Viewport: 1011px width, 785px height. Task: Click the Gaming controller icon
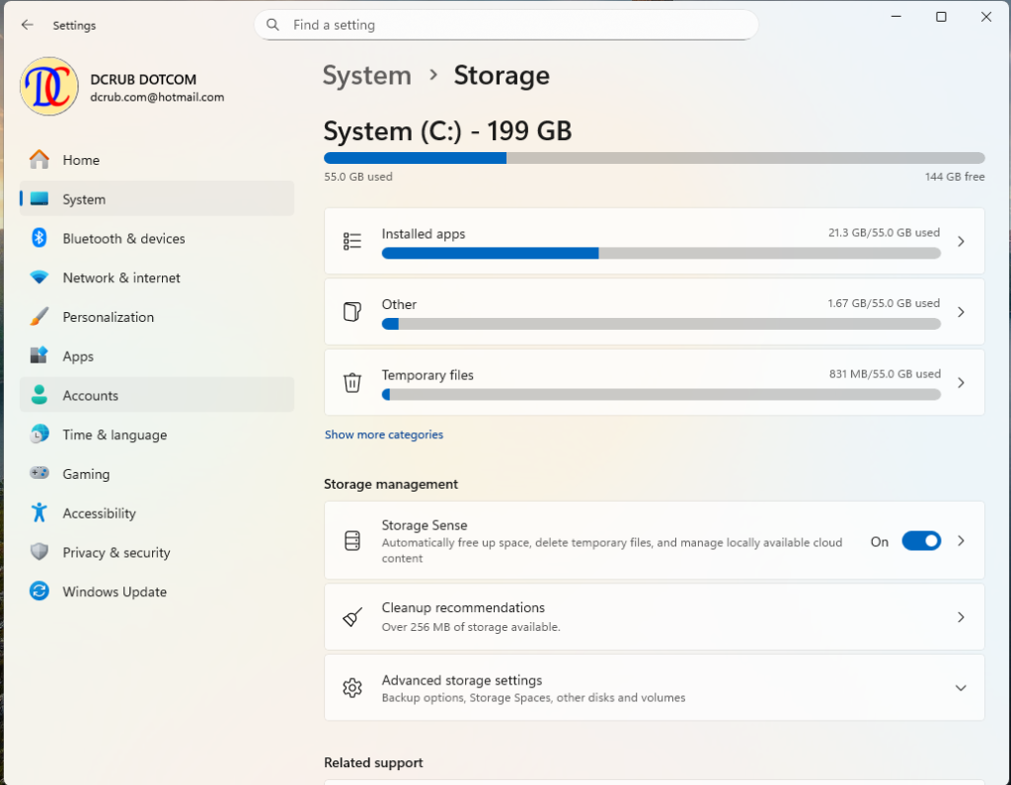click(39, 473)
